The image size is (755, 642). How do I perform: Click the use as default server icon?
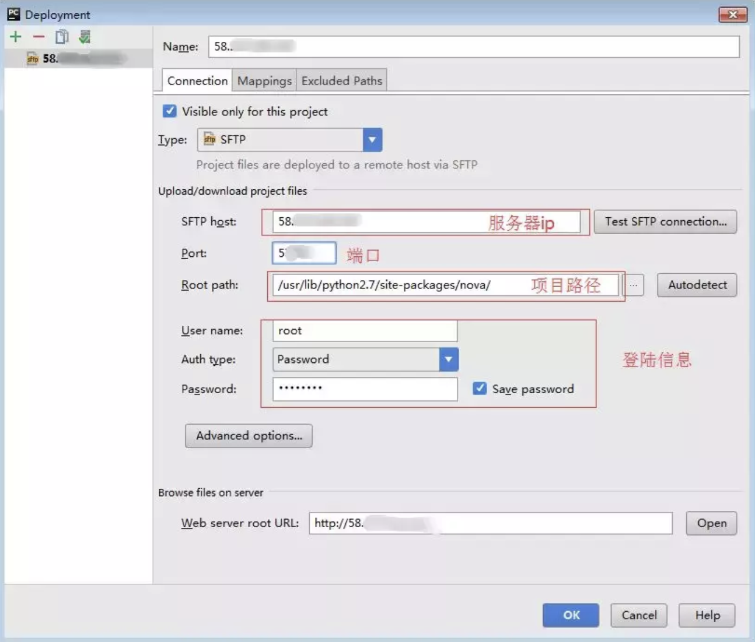click(x=85, y=37)
